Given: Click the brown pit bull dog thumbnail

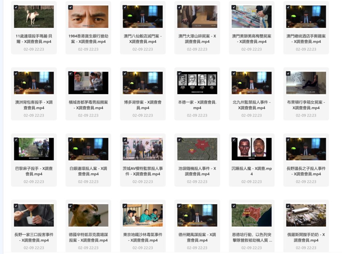Looking at the screenshot, I should (88, 216).
